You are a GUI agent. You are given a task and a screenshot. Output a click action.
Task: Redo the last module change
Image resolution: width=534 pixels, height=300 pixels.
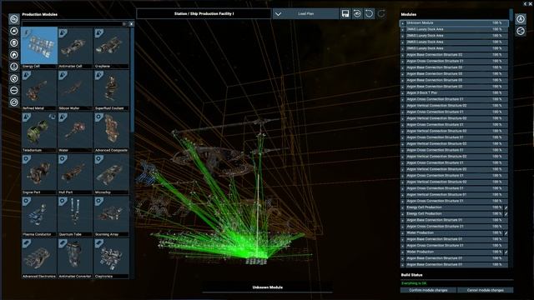pyautogui.click(x=381, y=13)
